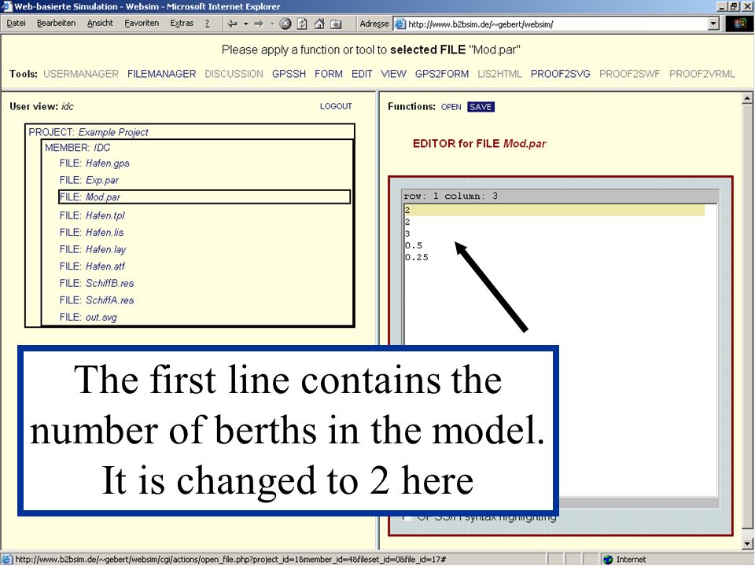This screenshot has height=566, width=755.
Task: Click the PROOF2SWF tool link
Action: click(x=629, y=74)
